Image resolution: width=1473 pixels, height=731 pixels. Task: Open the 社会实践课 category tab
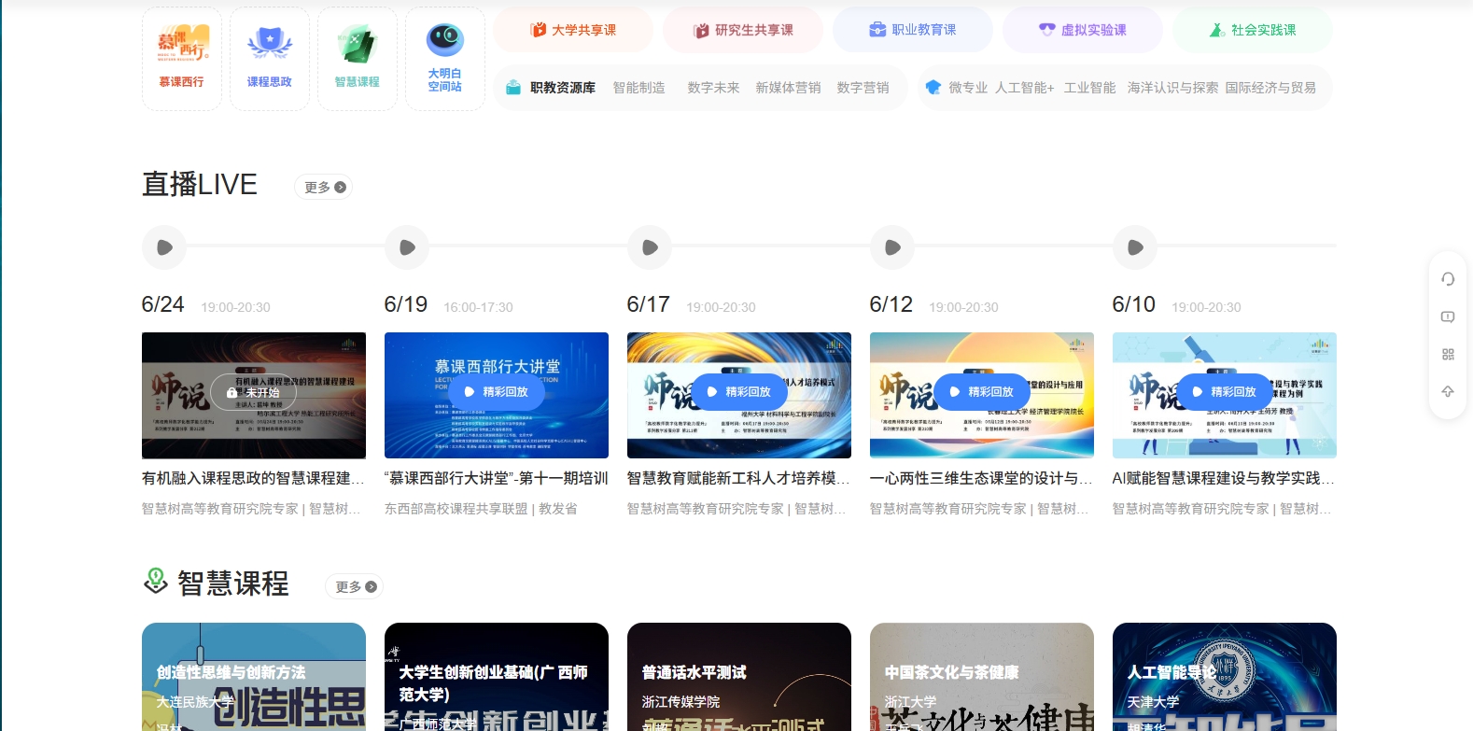tap(1253, 30)
